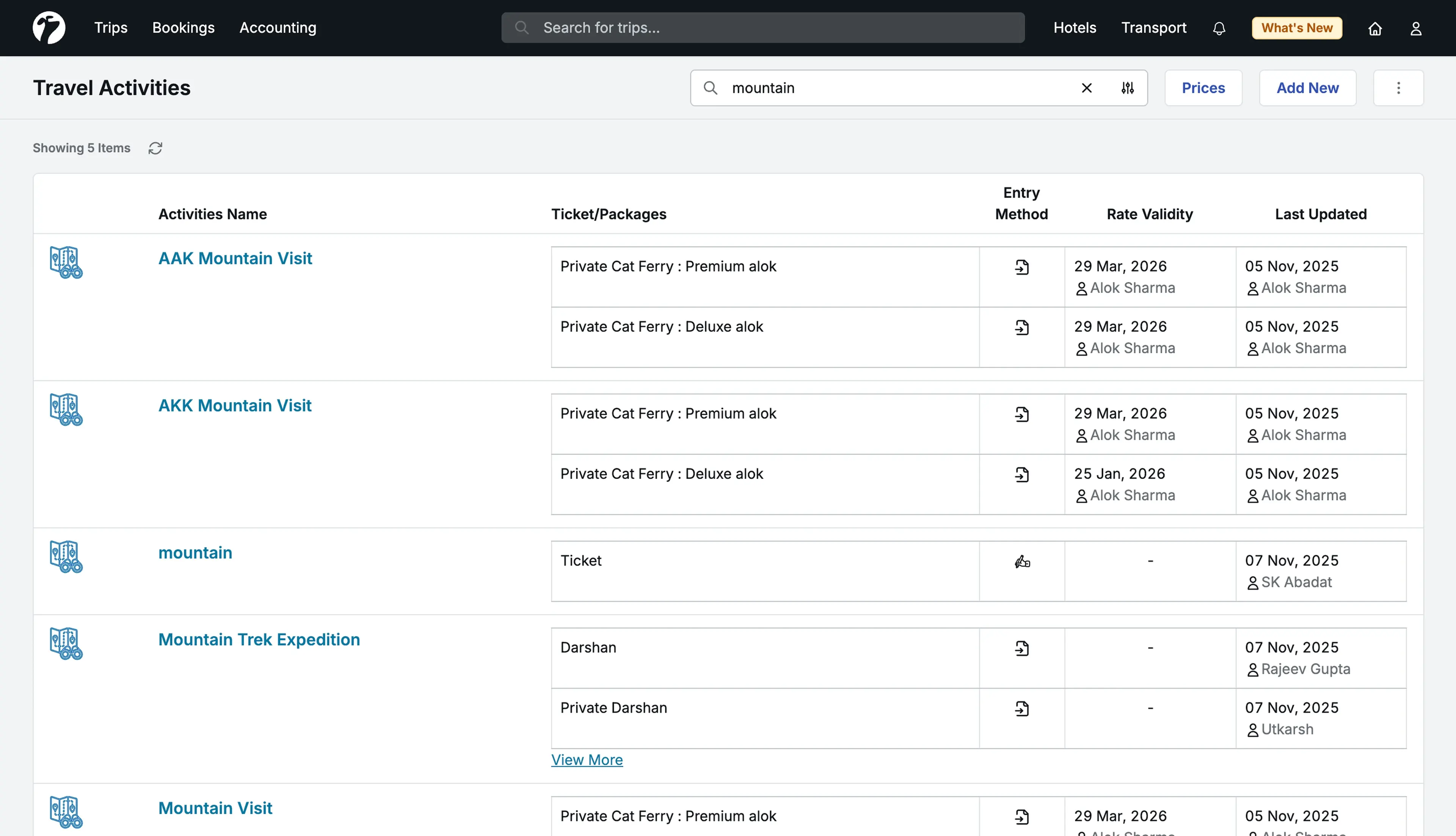The height and width of the screenshot is (836, 1456).
Task: Open the notifications bell
Action: coord(1219,28)
